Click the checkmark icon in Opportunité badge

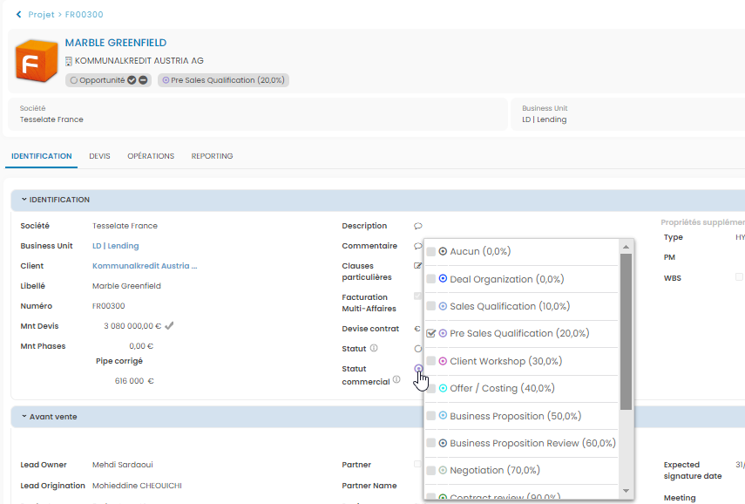coord(132,80)
